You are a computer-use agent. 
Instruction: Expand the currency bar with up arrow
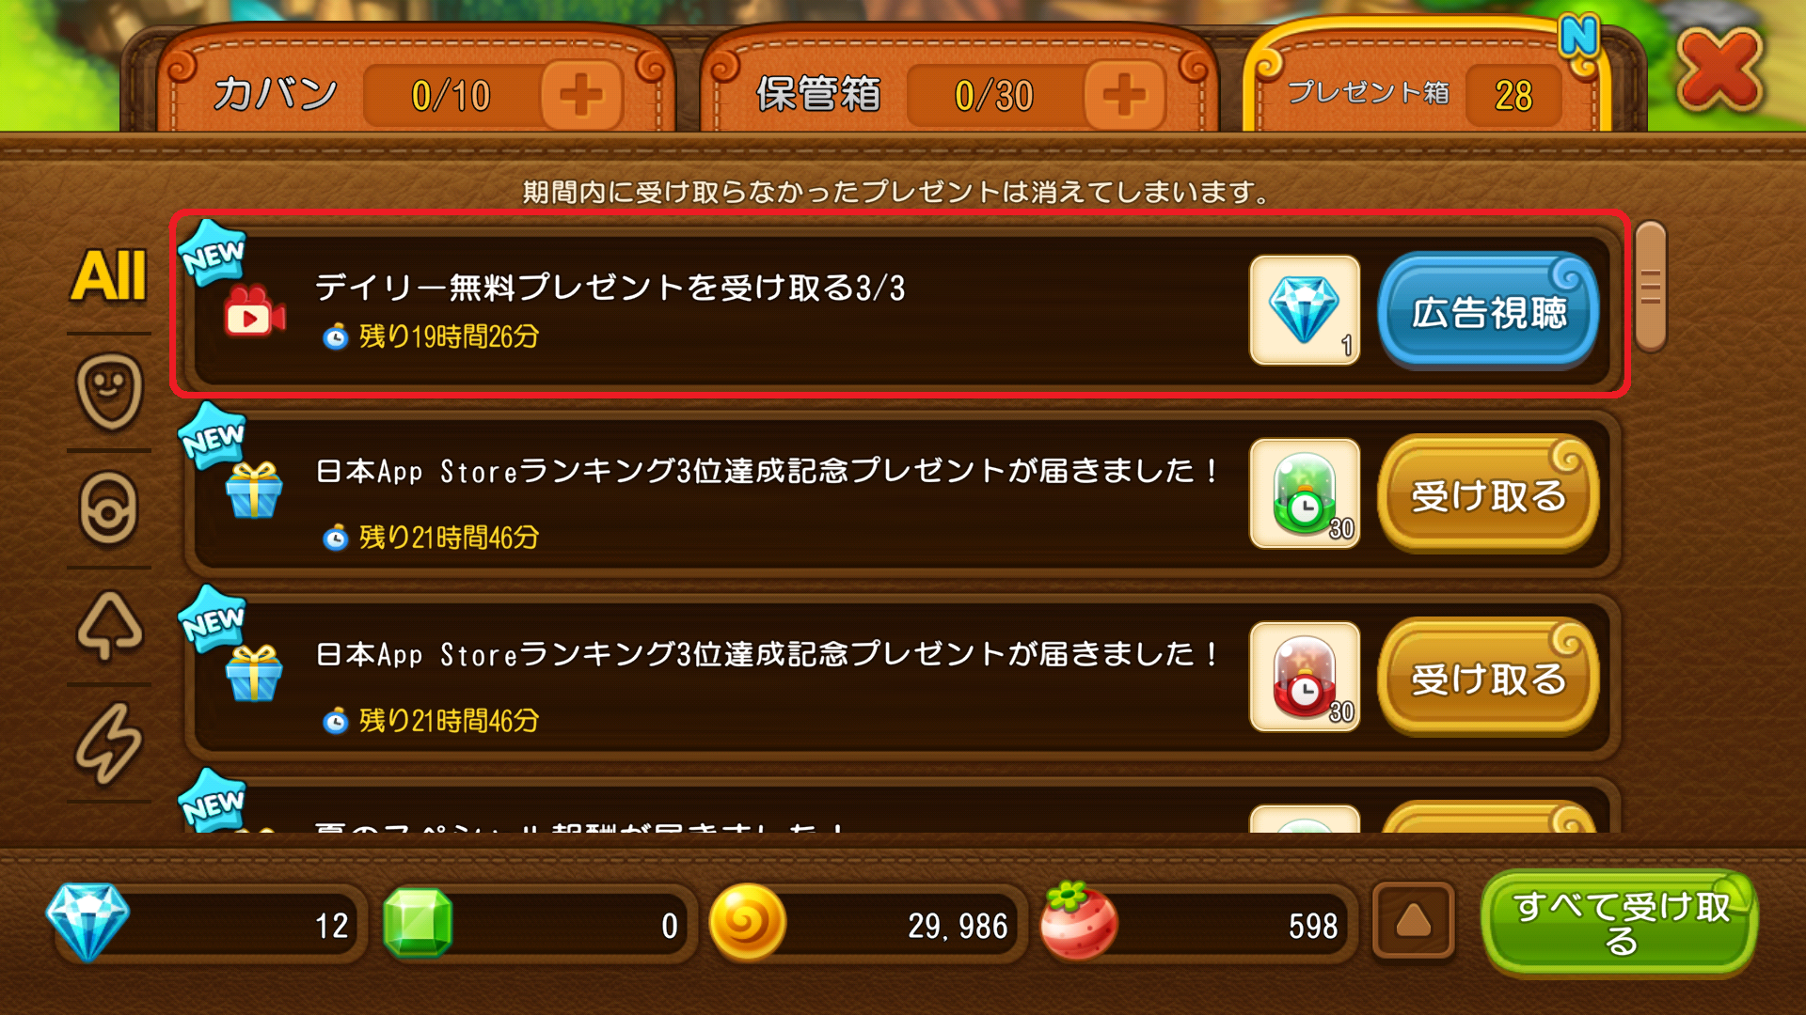point(1413,923)
